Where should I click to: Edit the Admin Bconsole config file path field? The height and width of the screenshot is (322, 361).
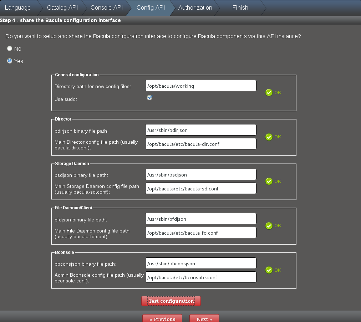[201, 277]
